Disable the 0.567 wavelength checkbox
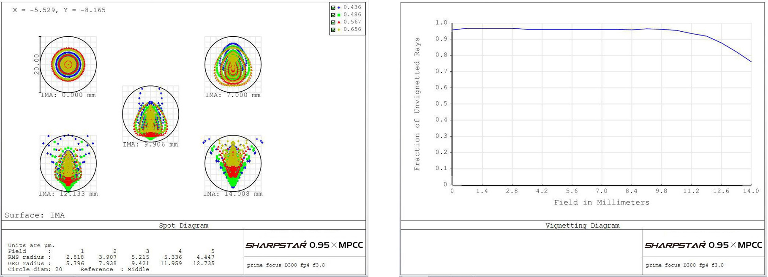Screen dimensions: 768x277 [x=333, y=22]
